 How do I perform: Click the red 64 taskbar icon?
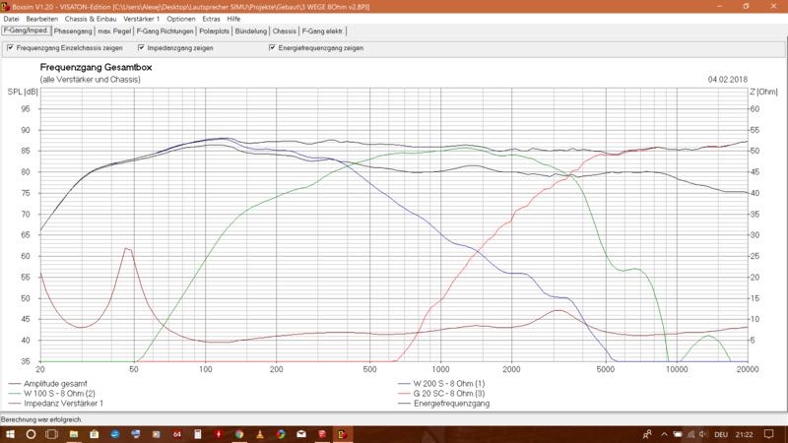click(x=176, y=433)
